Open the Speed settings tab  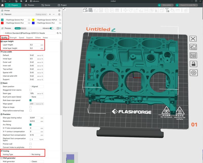[22, 38]
